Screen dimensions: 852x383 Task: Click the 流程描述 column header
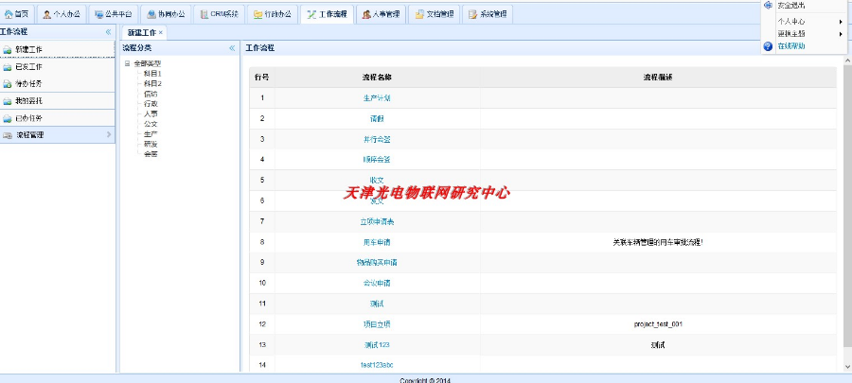(658, 78)
